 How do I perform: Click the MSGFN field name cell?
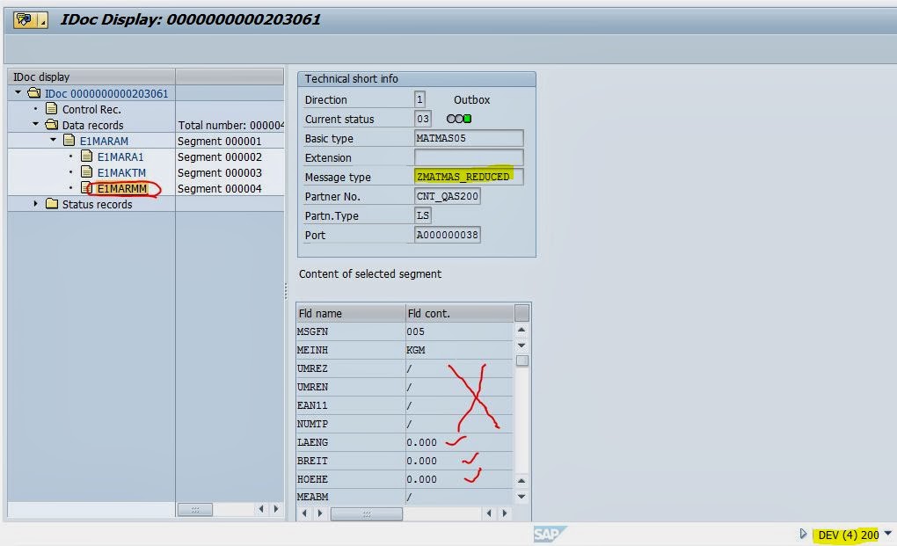(351, 331)
